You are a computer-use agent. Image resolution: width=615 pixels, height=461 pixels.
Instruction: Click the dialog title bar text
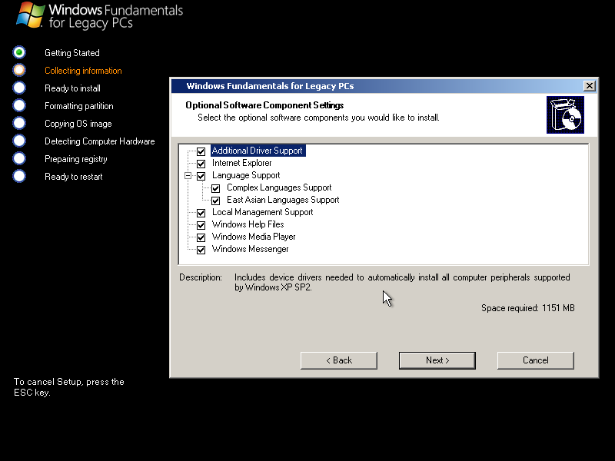[x=270, y=86]
